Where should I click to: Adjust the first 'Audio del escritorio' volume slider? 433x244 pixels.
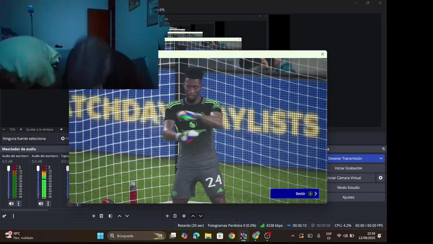click(8, 182)
